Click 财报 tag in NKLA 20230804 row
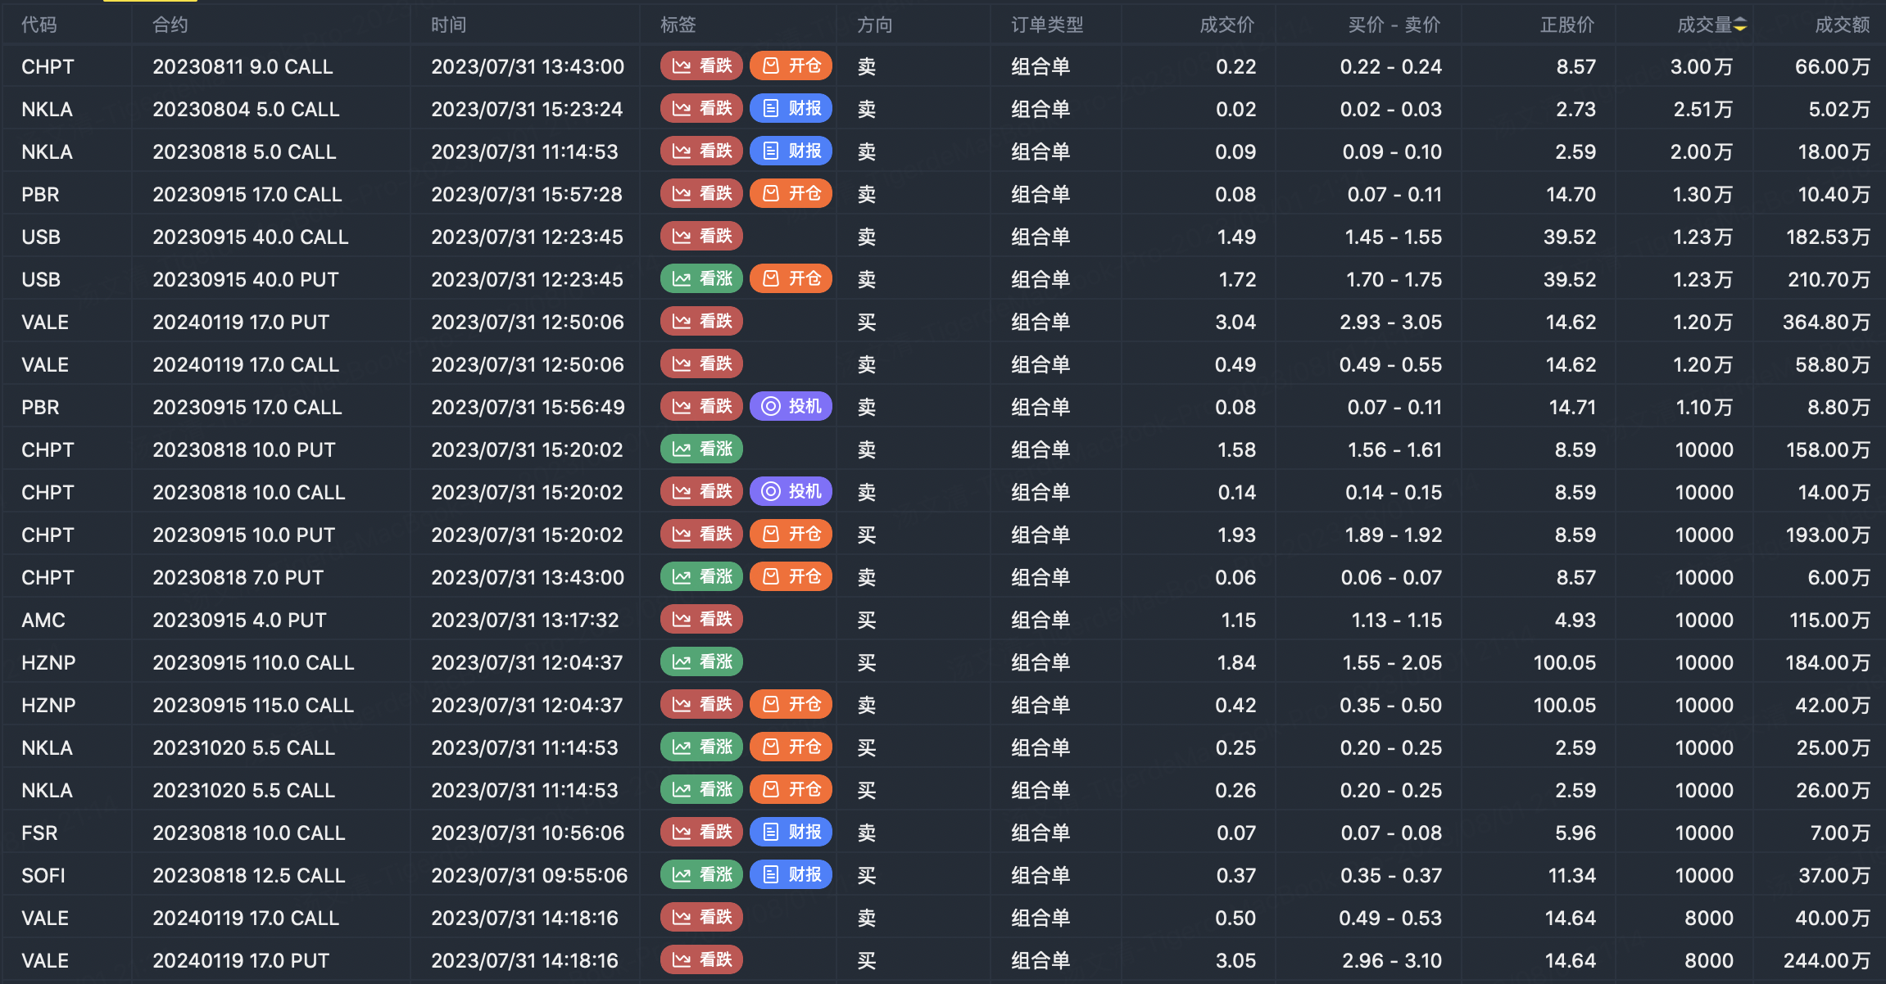Screen dimensions: 1886x984 (791, 109)
